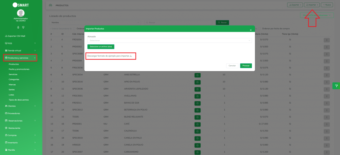This screenshot has height=155, width=340.
Task: Expand the Inventario sidebar section
Action: click(20, 142)
